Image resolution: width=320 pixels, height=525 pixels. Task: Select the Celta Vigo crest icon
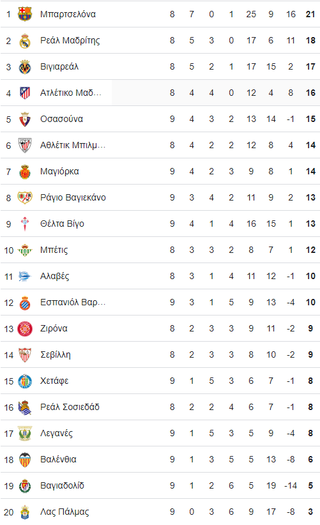tap(25, 224)
